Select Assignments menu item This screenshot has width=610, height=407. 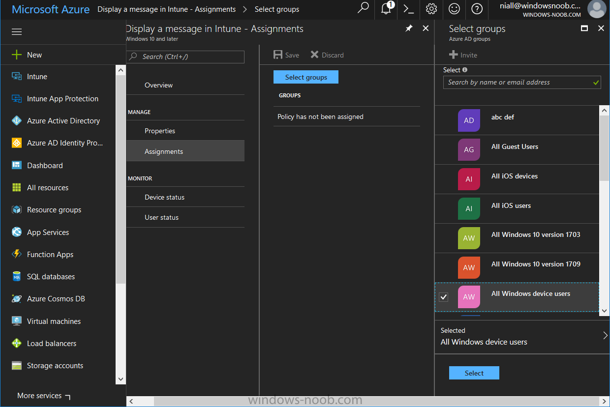(x=185, y=151)
